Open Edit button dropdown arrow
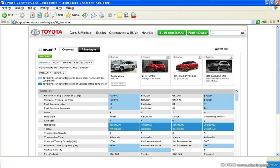Image resolution: width=280 pixels, height=168 pixels. tap(114, 15)
